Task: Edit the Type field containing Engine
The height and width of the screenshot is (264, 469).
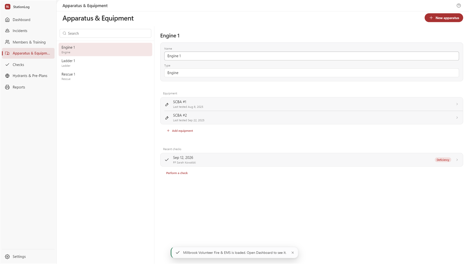Action: [x=311, y=73]
